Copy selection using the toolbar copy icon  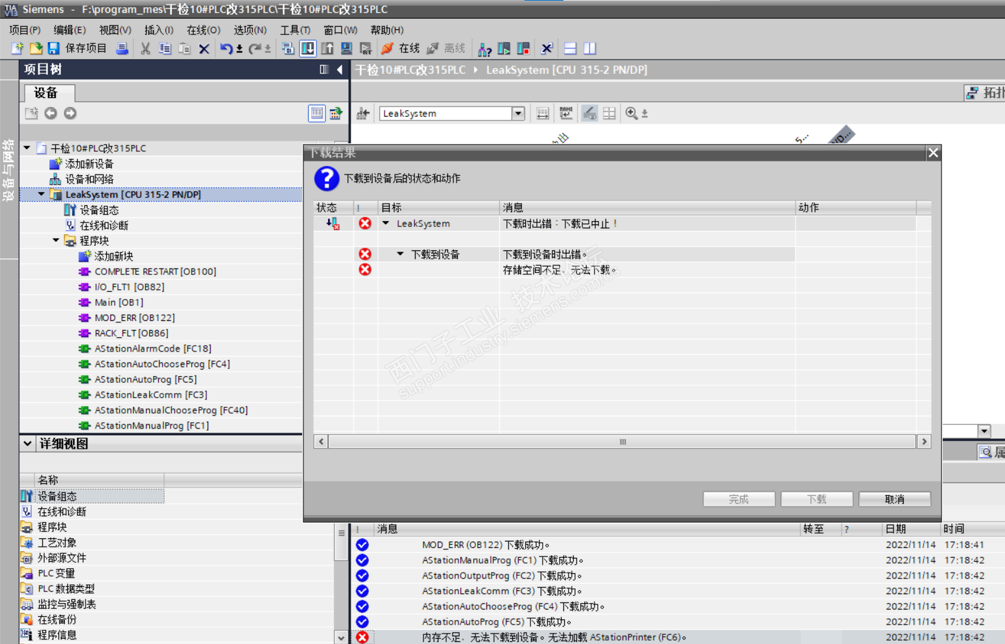[x=165, y=49]
